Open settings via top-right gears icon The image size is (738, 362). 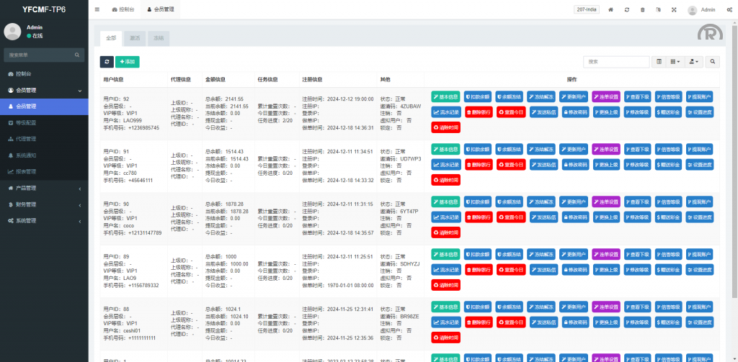tap(728, 10)
